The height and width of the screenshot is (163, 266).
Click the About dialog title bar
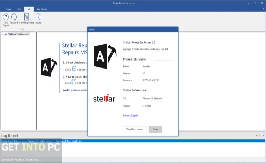(133, 29)
